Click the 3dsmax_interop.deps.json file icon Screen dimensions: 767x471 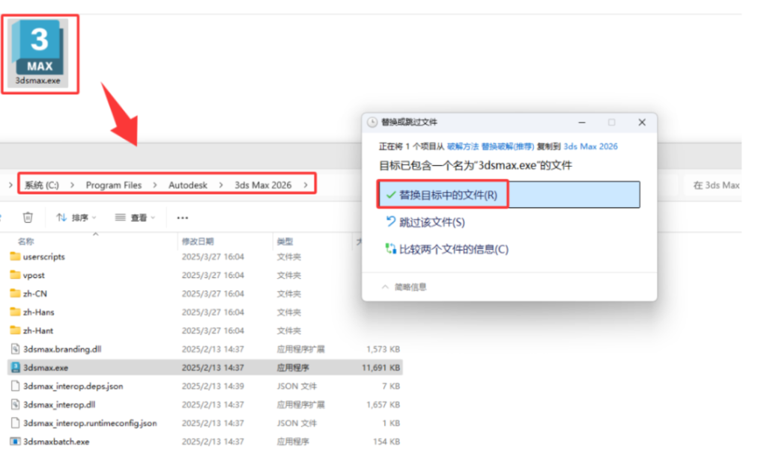pos(15,386)
